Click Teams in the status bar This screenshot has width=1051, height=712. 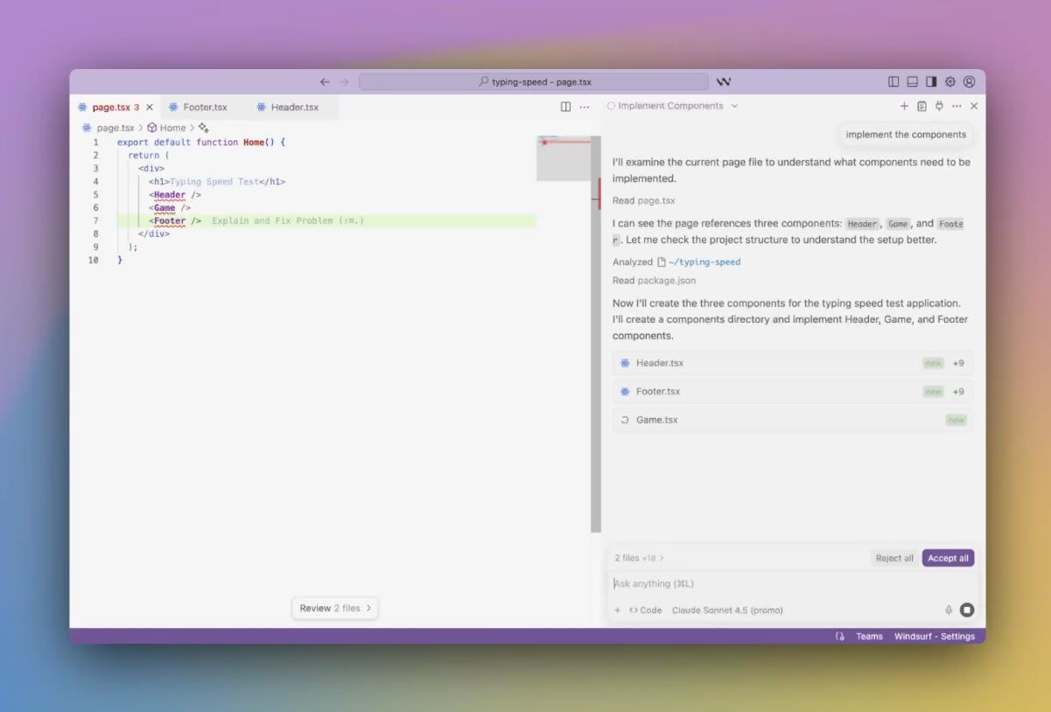point(869,636)
